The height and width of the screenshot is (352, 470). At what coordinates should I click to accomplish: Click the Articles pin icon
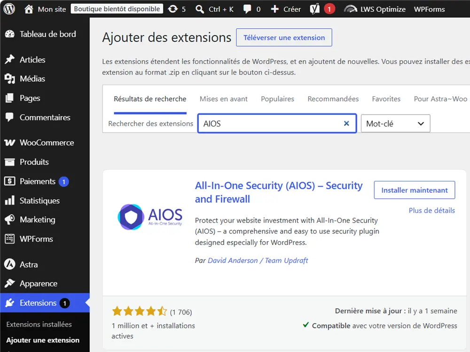tap(9, 59)
